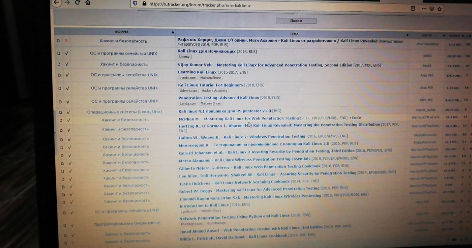Open the browser home page icon
The height and width of the screenshot is (248, 472).
pyautogui.click(x=88, y=3)
